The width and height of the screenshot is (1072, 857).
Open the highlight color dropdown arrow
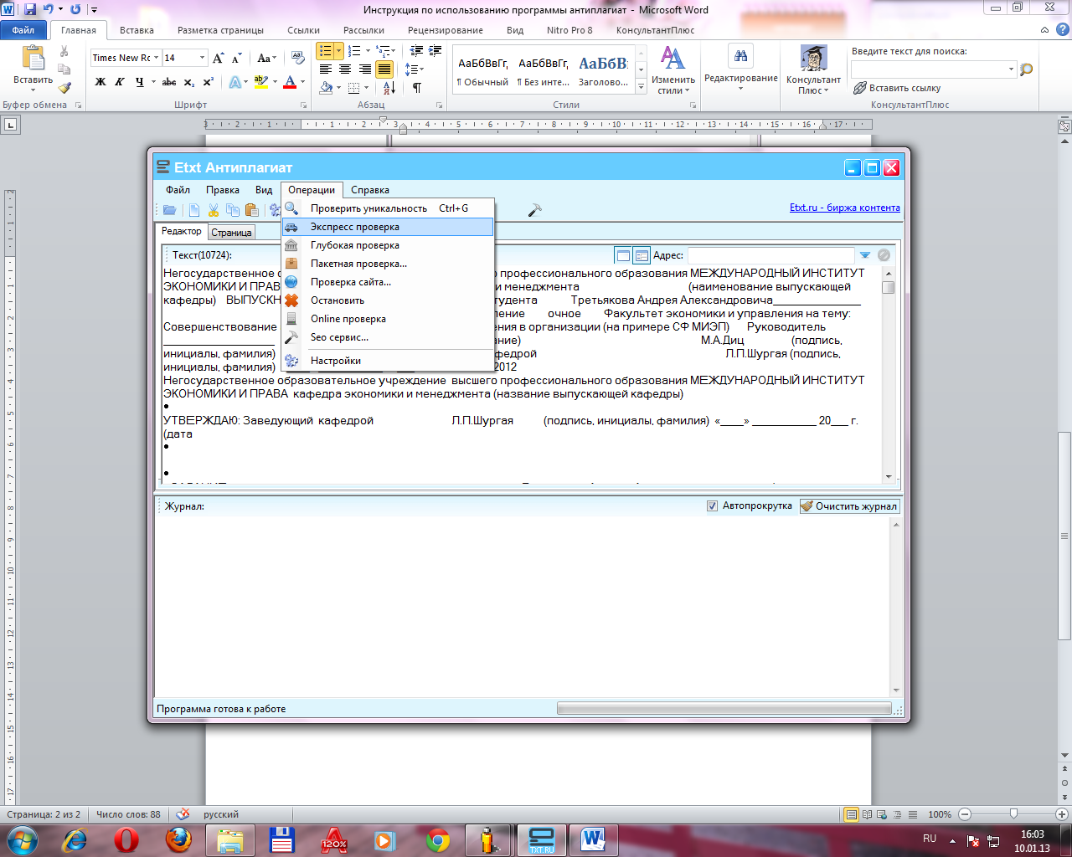(276, 82)
